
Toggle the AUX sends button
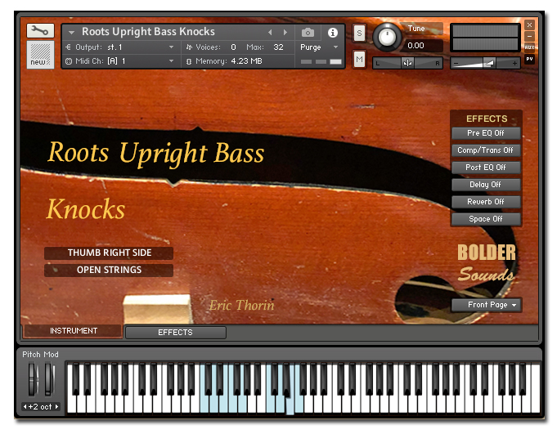[529, 47]
